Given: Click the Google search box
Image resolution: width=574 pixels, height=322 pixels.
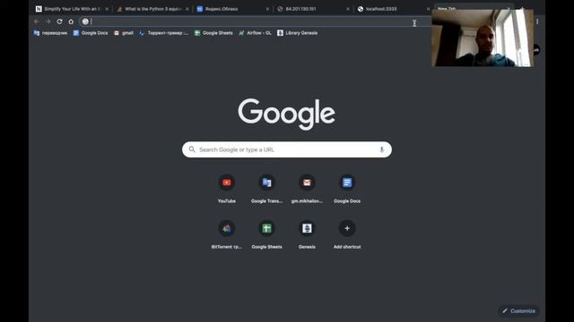Looking at the screenshot, I should point(287,149).
